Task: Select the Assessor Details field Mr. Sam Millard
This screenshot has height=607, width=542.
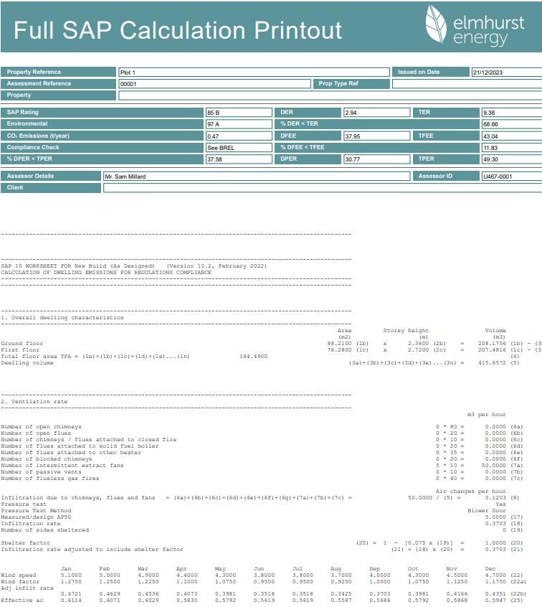Action: click(x=256, y=177)
